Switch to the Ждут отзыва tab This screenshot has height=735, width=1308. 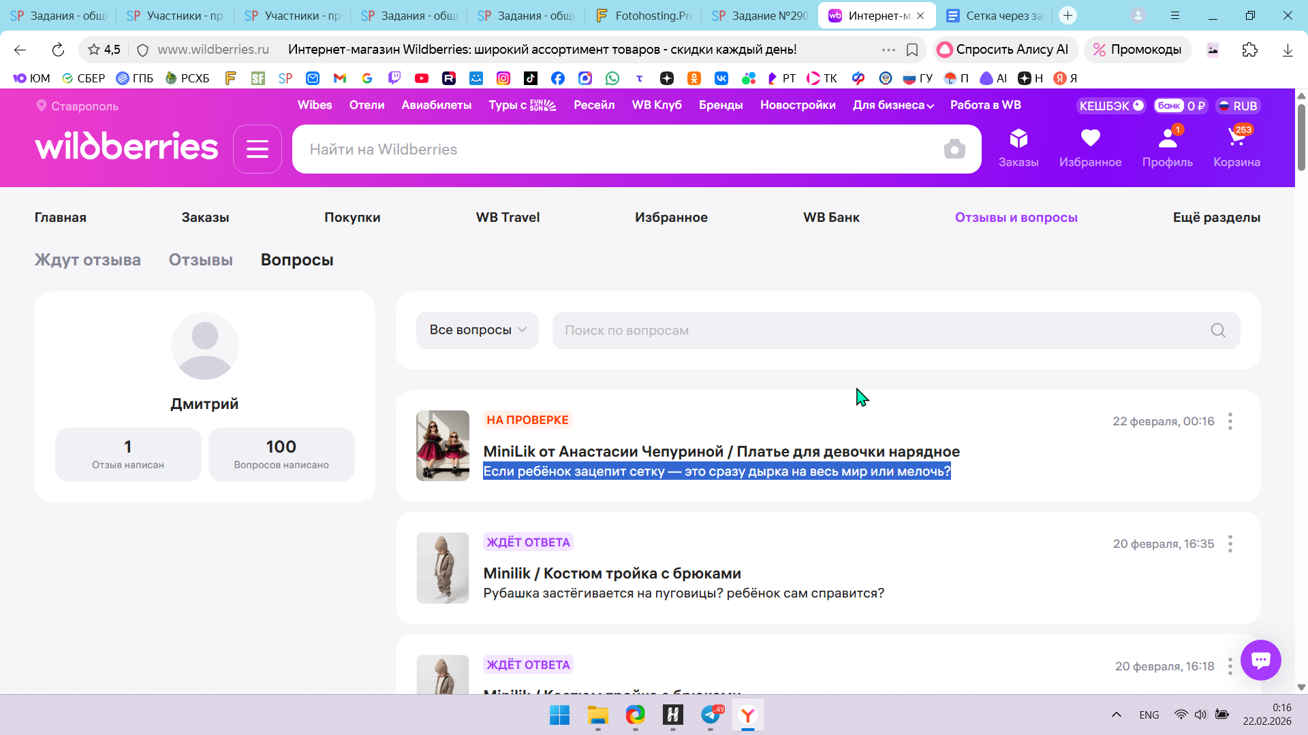pyautogui.click(x=87, y=260)
